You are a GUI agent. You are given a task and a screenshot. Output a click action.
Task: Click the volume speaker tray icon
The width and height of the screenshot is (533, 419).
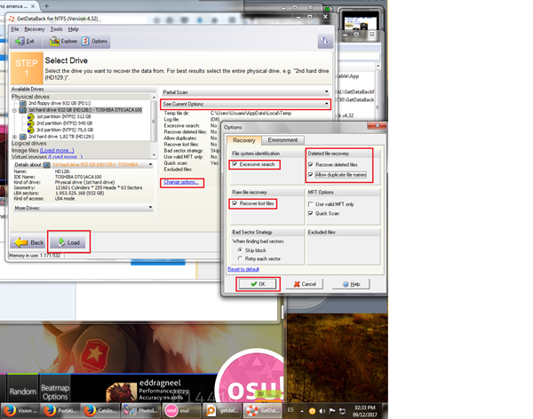[322, 411]
